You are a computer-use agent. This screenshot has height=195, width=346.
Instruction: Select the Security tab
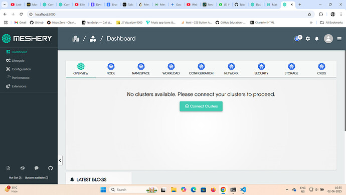tap(261, 69)
